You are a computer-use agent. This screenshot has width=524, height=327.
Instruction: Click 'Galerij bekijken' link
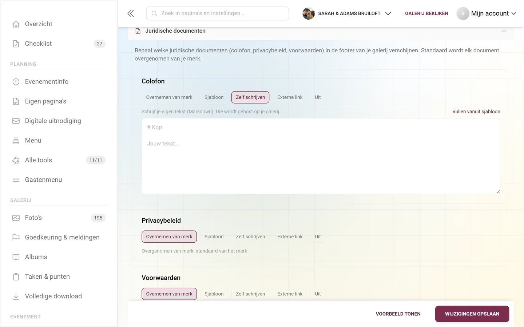(426, 13)
